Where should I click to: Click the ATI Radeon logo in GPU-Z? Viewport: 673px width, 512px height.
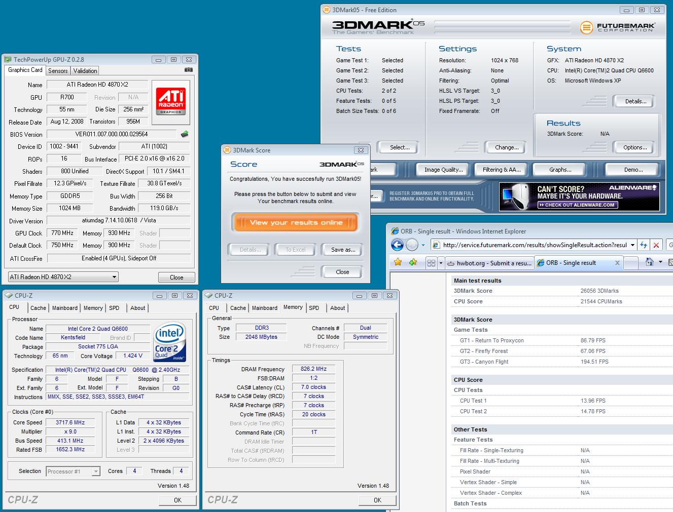click(x=171, y=101)
